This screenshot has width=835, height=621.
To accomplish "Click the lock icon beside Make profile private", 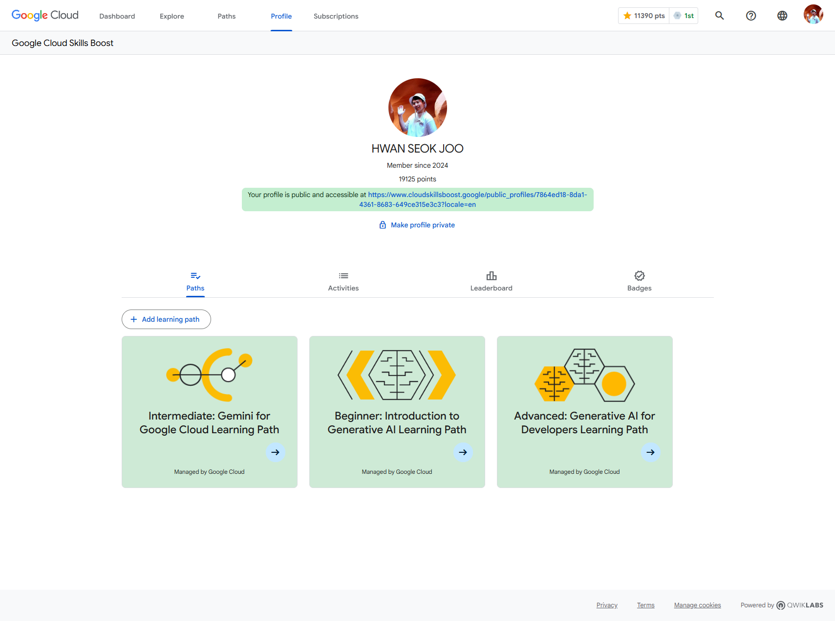I will point(383,225).
